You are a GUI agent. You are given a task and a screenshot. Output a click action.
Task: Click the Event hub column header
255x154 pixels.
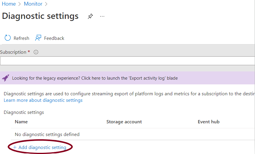click(x=209, y=122)
